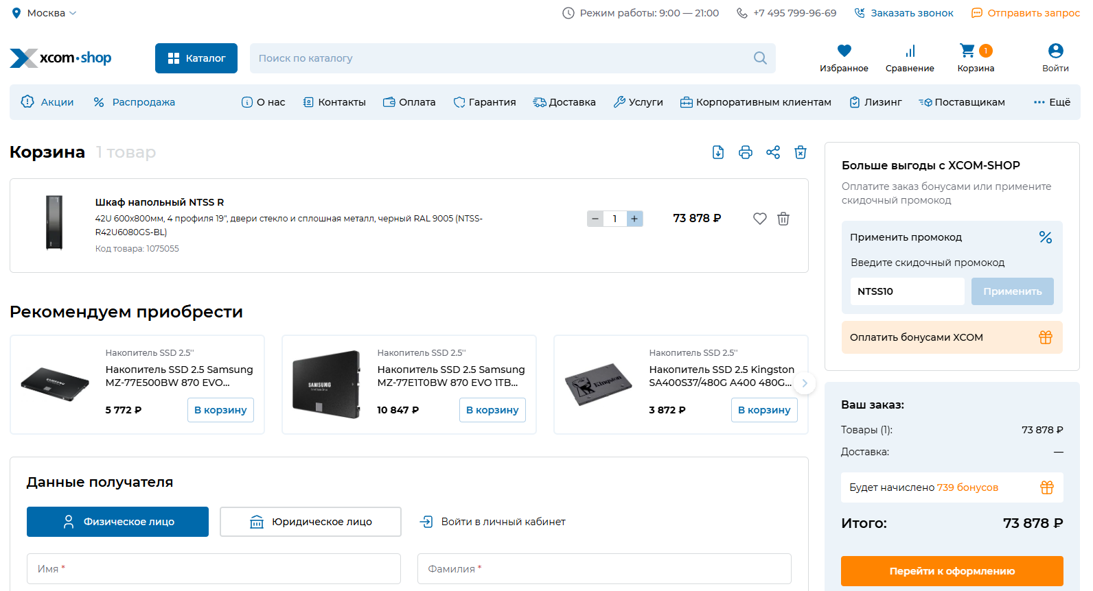1093x591 pixels.
Task: Expand the Ещё more menu
Action: 1052,102
